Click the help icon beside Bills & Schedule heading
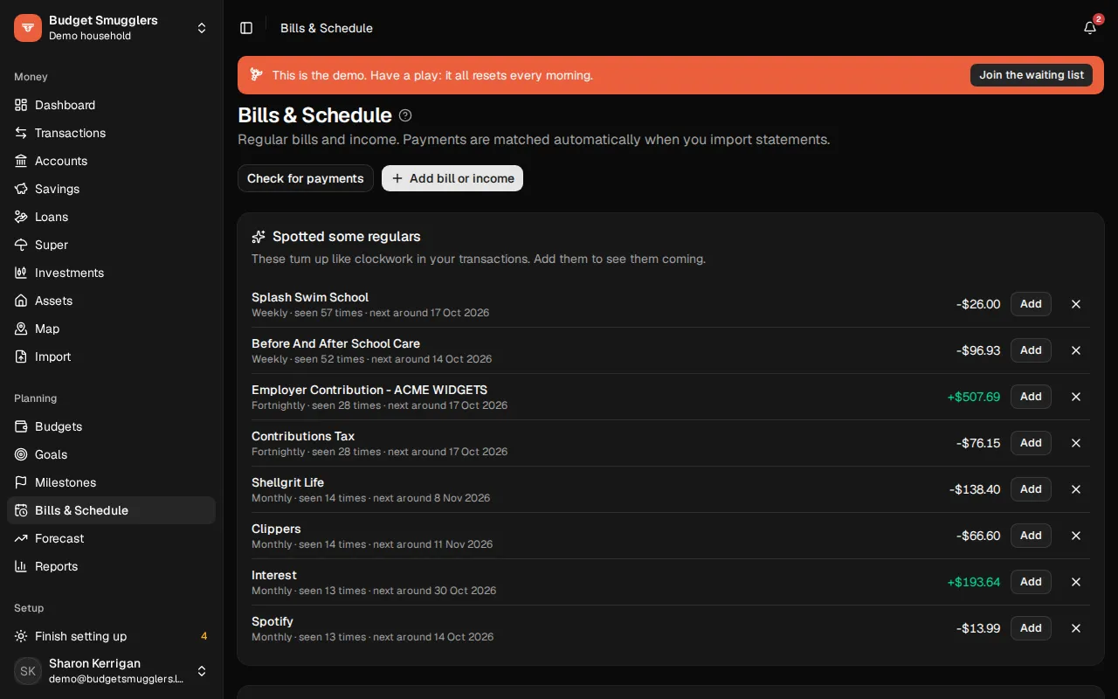Image resolution: width=1118 pixels, height=699 pixels. 405,115
